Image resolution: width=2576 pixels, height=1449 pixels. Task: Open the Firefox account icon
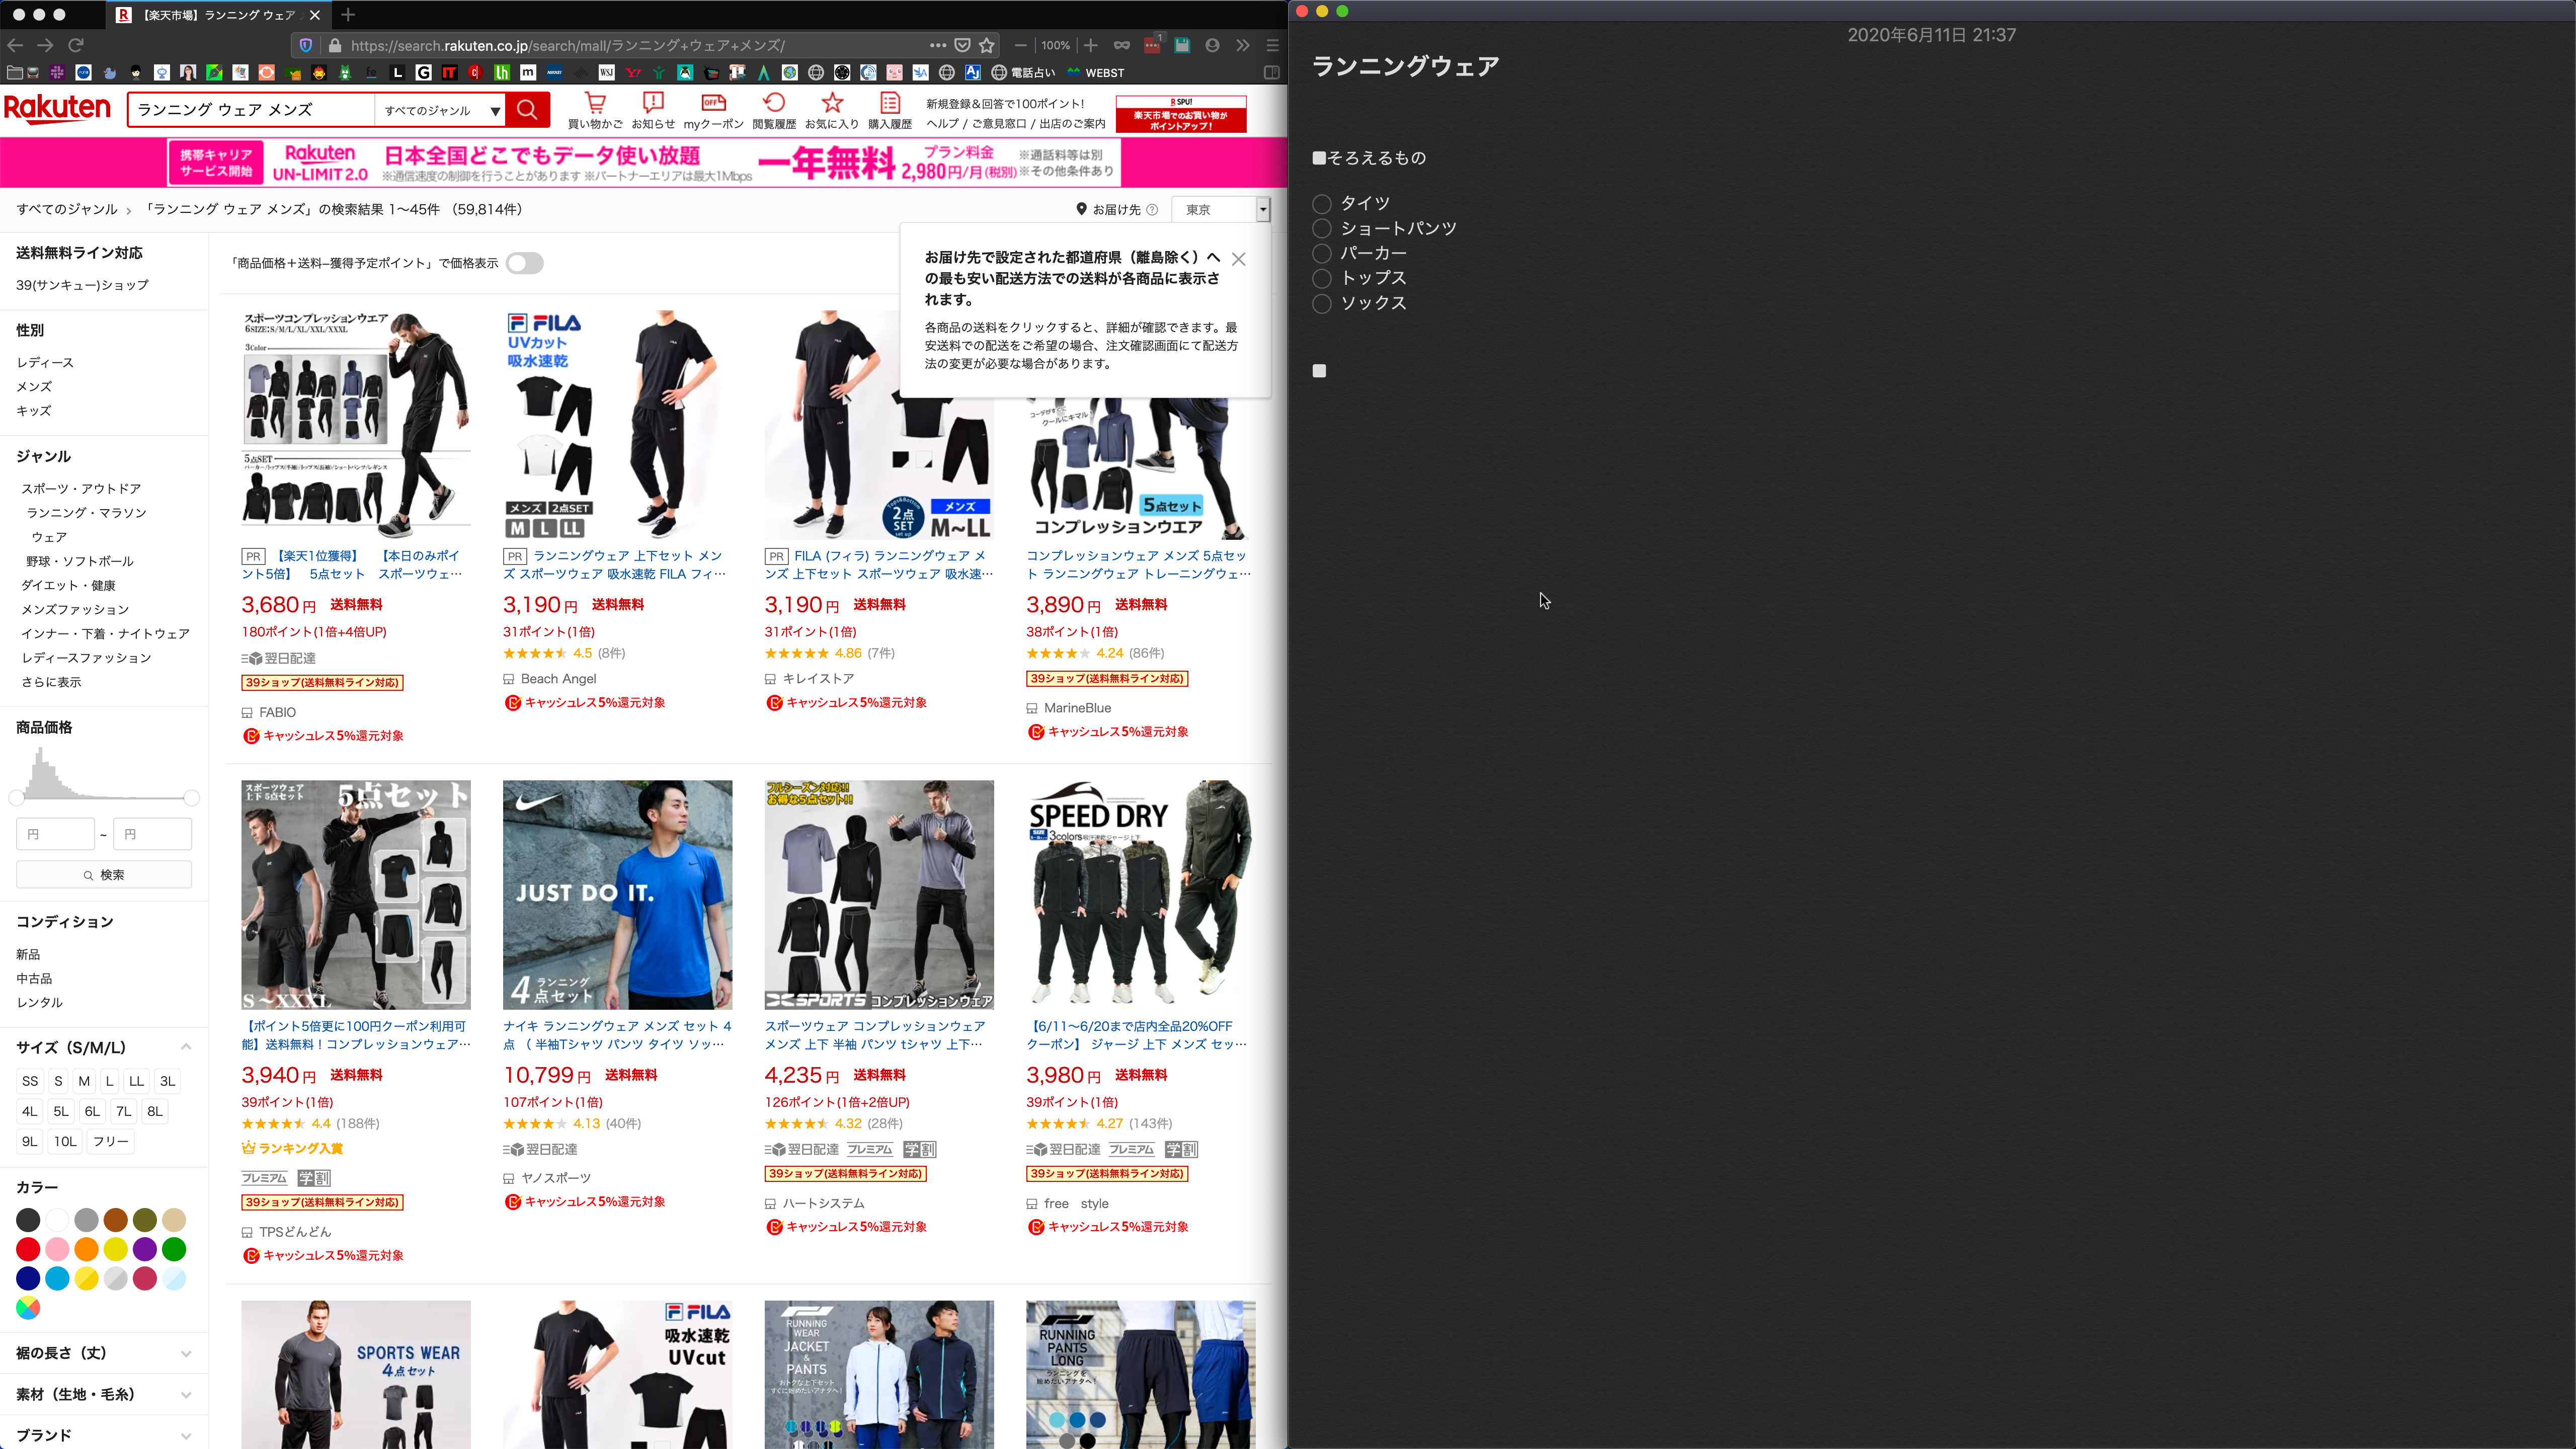[1212, 45]
